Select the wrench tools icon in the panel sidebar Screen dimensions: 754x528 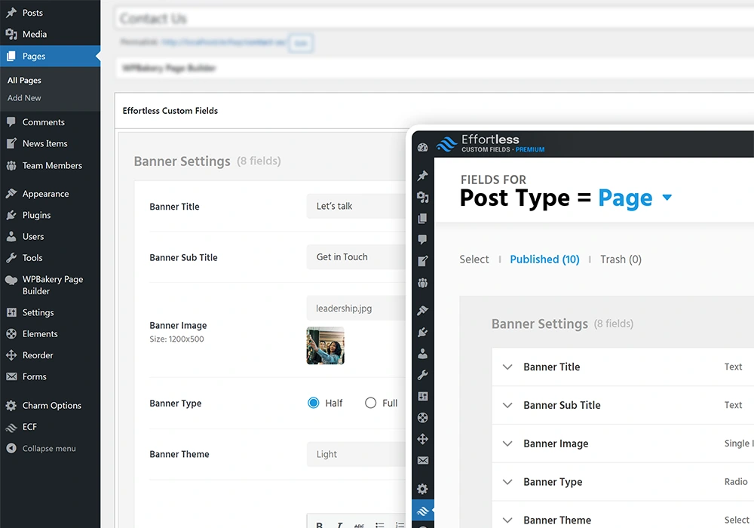pos(423,375)
